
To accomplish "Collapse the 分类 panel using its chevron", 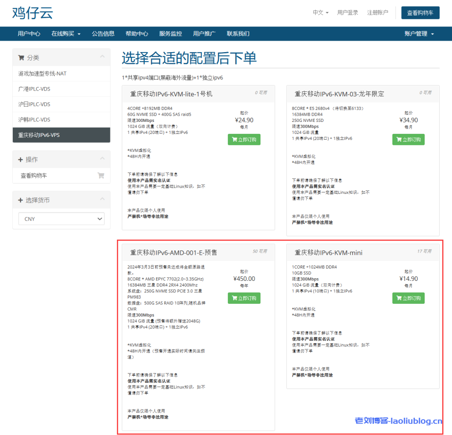I will [102, 57].
